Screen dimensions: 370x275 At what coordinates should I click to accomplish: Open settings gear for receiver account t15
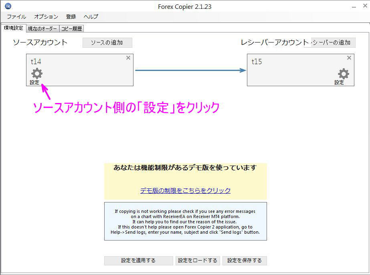pos(343,74)
